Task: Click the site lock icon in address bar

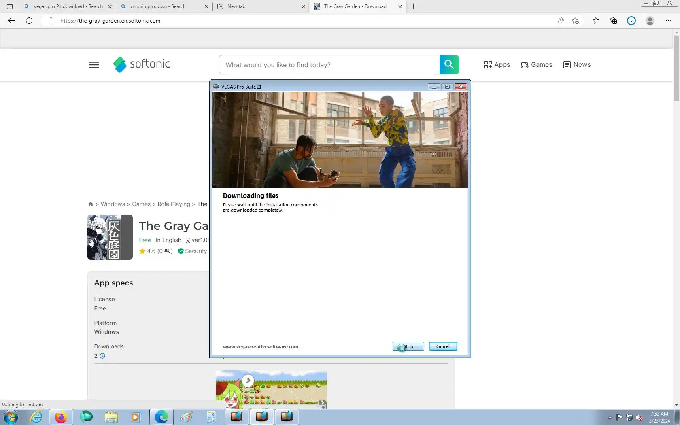Action: (x=51, y=21)
